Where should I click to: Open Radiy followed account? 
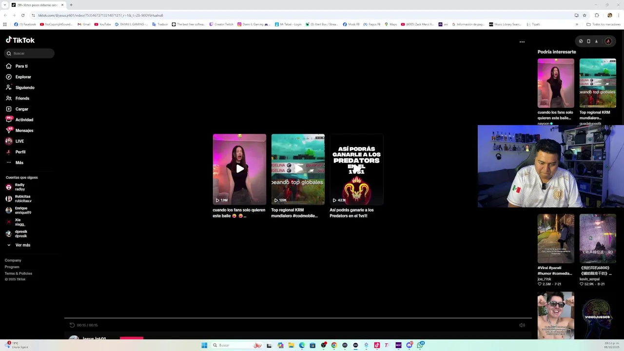tap(15, 187)
